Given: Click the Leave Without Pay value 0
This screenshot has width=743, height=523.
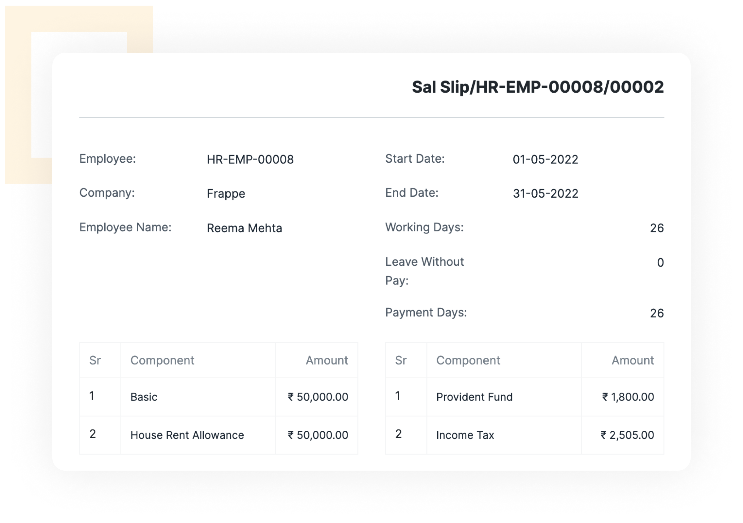Looking at the screenshot, I should [660, 262].
